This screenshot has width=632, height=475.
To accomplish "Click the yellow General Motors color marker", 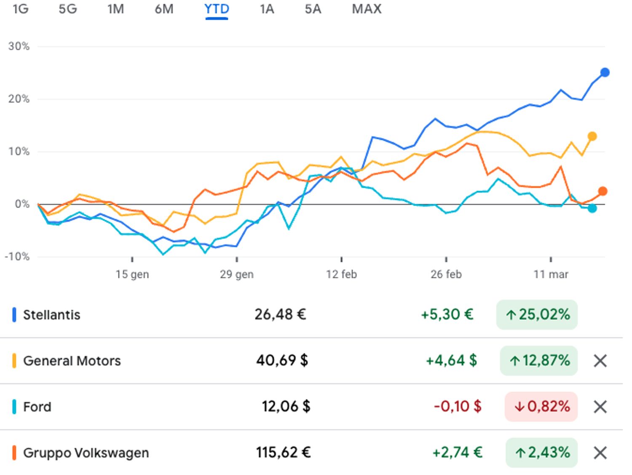I will pos(14,361).
